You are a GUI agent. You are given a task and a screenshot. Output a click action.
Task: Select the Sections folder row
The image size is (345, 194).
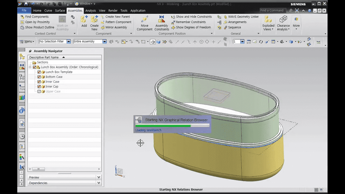click(x=64, y=62)
